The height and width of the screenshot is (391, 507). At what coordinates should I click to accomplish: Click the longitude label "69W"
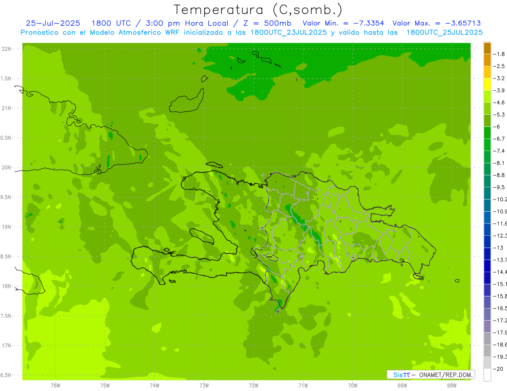pyautogui.click(x=402, y=386)
